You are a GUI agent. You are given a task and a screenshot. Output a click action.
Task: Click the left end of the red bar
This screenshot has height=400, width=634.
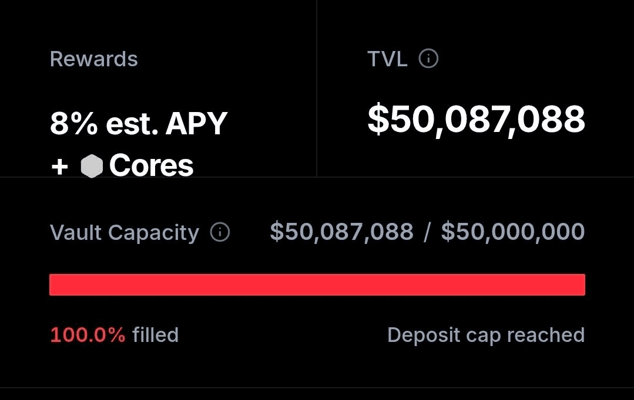[x=53, y=284]
